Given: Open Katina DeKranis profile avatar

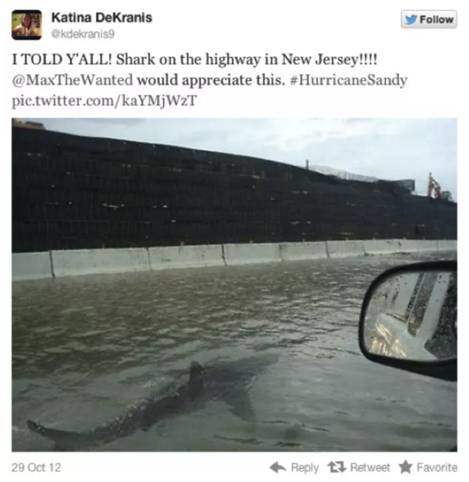Looking at the screenshot, I should (27, 25).
